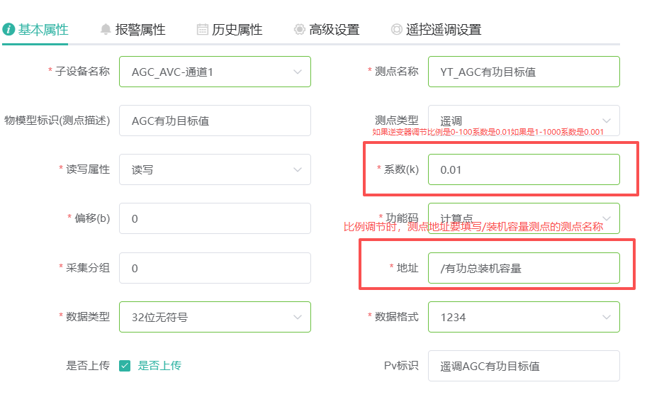The height and width of the screenshot is (402, 647).
Task: Click the gear icon for 高级设置
Action: (x=299, y=29)
